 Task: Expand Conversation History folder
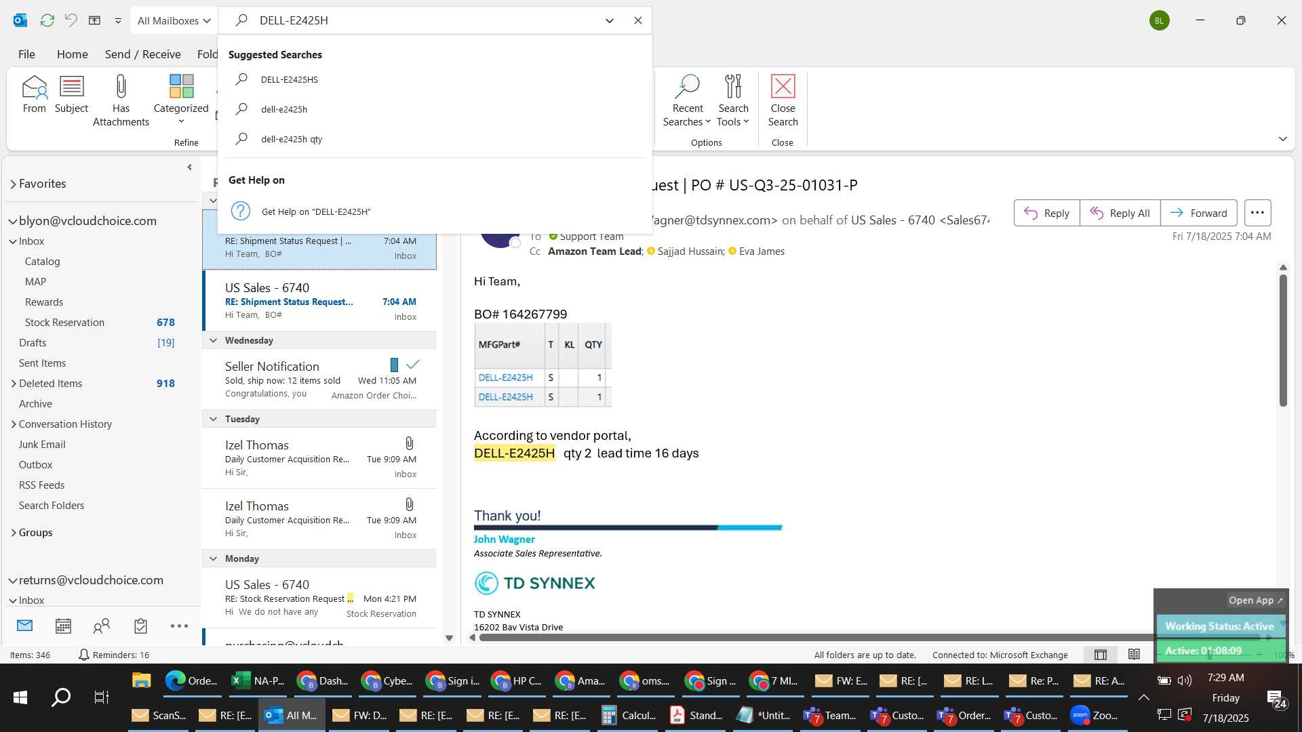tap(14, 424)
